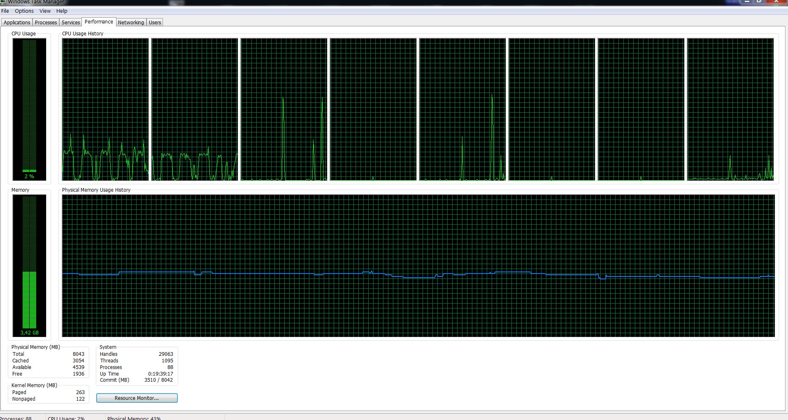The width and height of the screenshot is (788, 420).
Task: Switch to the Networking tab
Action: (x=131, y=23)
